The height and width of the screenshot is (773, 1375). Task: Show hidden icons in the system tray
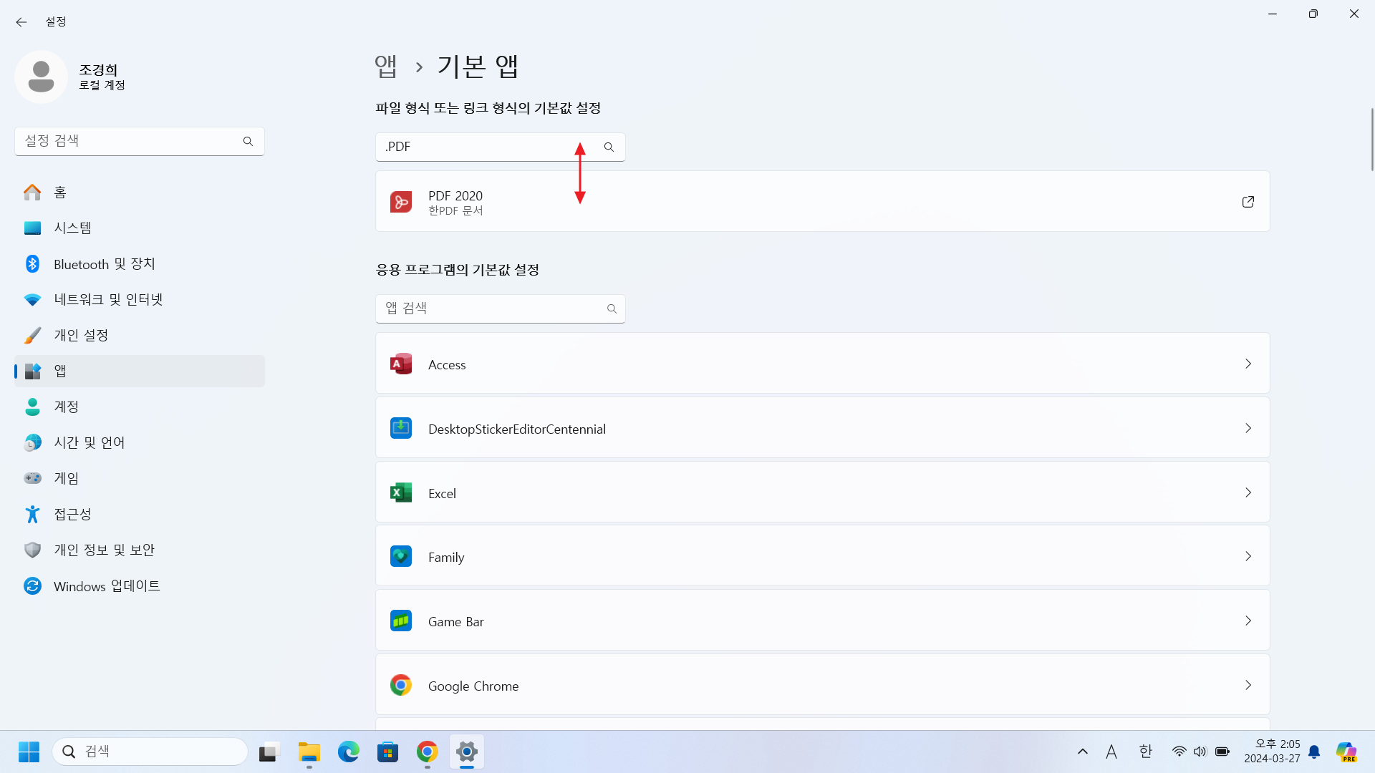pos(1083,752)
